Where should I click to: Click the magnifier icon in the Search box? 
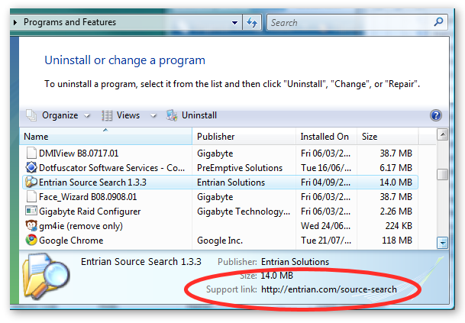point(438,22)
